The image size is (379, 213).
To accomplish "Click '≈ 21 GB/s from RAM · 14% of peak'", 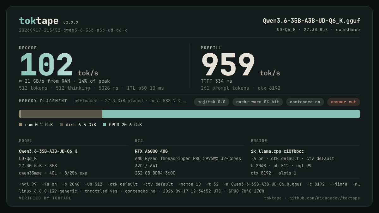I will click(64, 81).
